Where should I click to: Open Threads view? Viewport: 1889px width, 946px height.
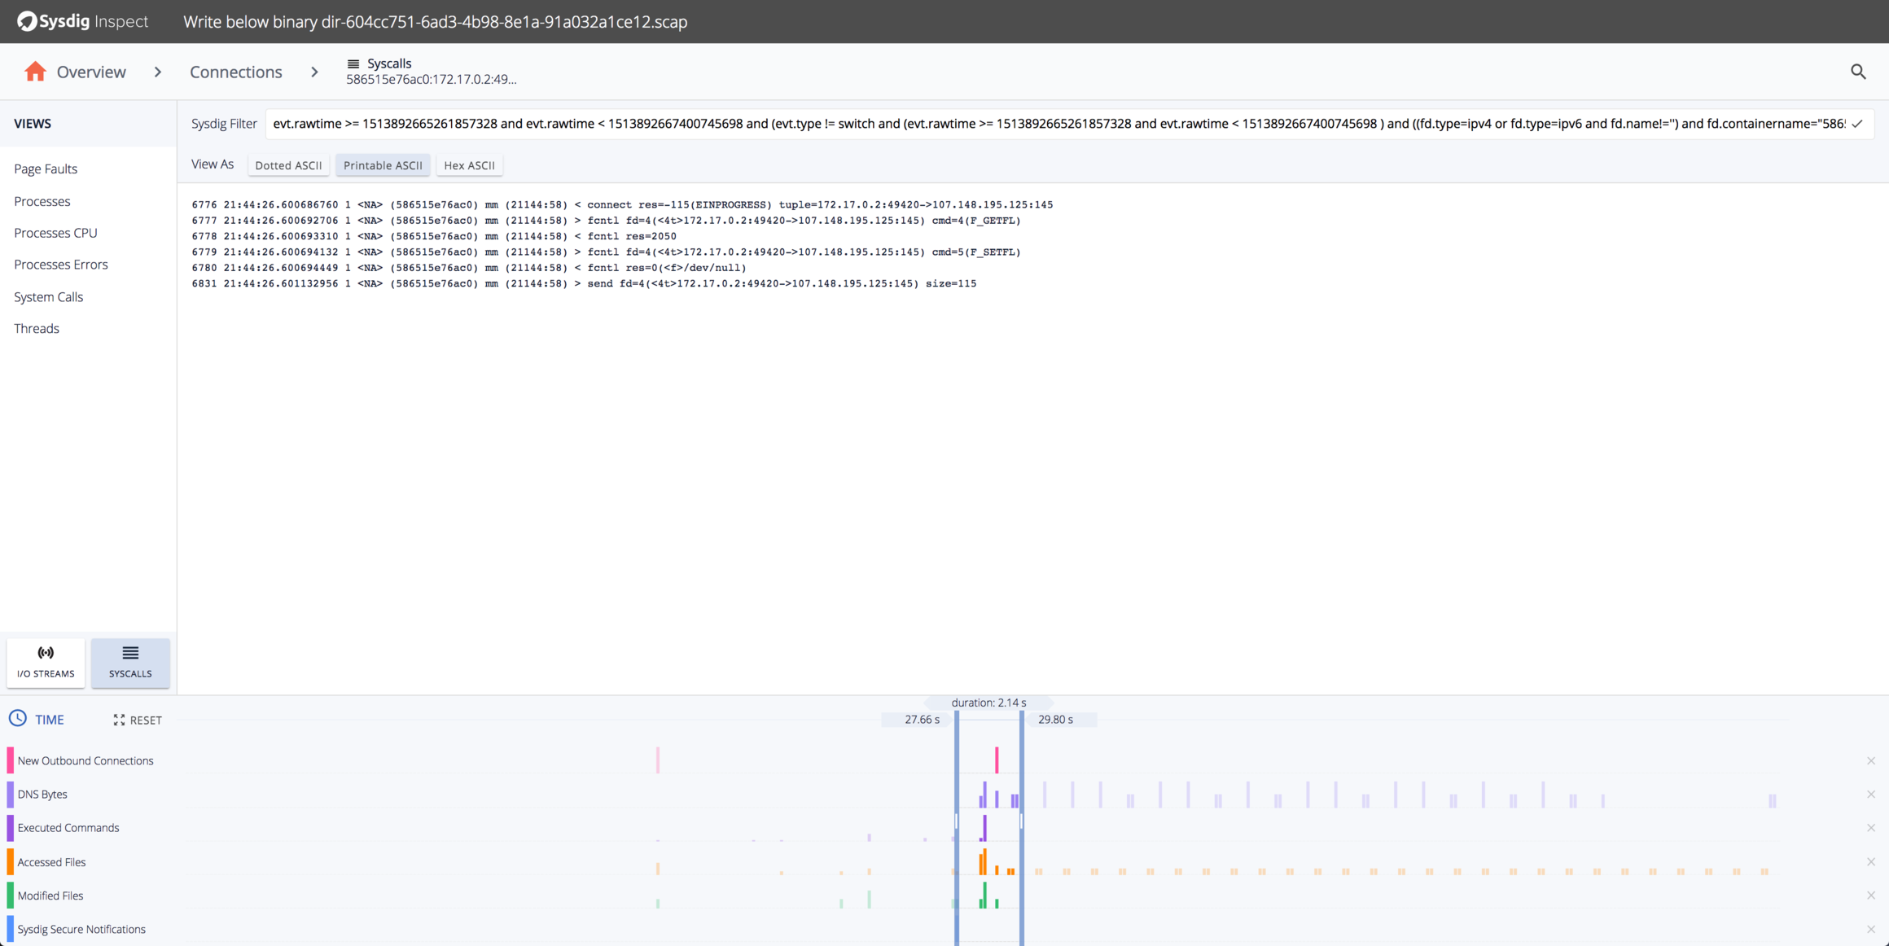pyautogui.click(x=37, y=329)
